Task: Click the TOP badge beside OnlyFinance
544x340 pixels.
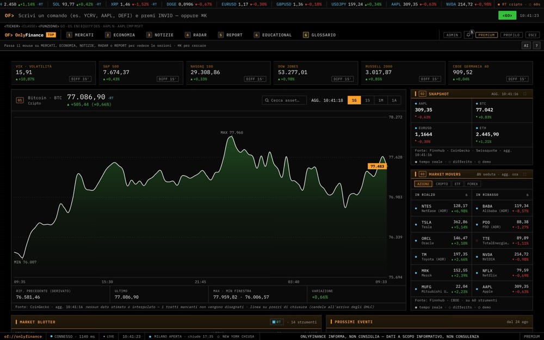Action: (51, 35)
